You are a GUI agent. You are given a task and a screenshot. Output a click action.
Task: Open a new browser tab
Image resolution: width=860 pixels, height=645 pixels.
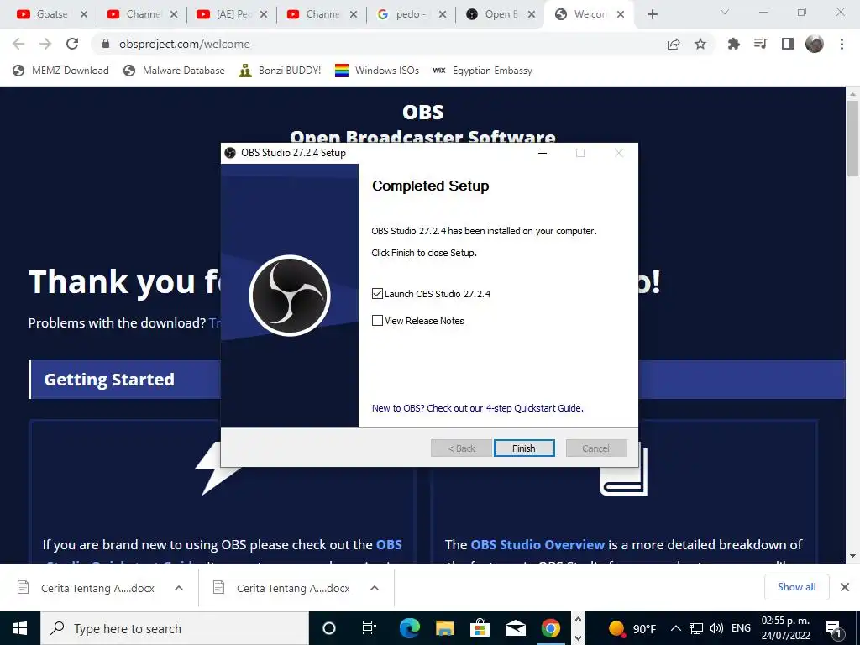(x=652, y=14)
